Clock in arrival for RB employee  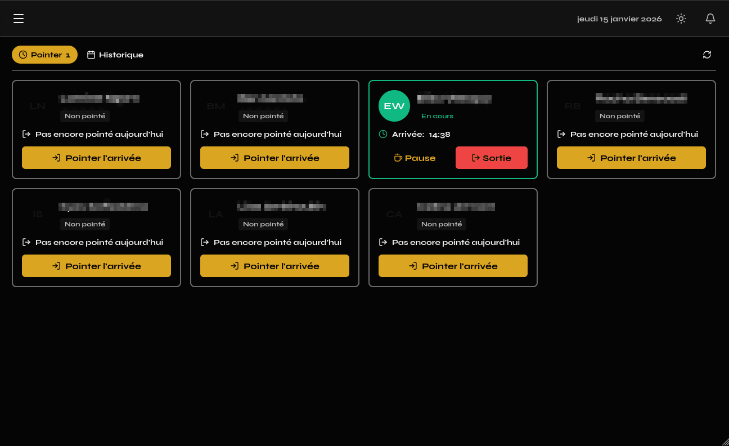(x=631, y=158)
